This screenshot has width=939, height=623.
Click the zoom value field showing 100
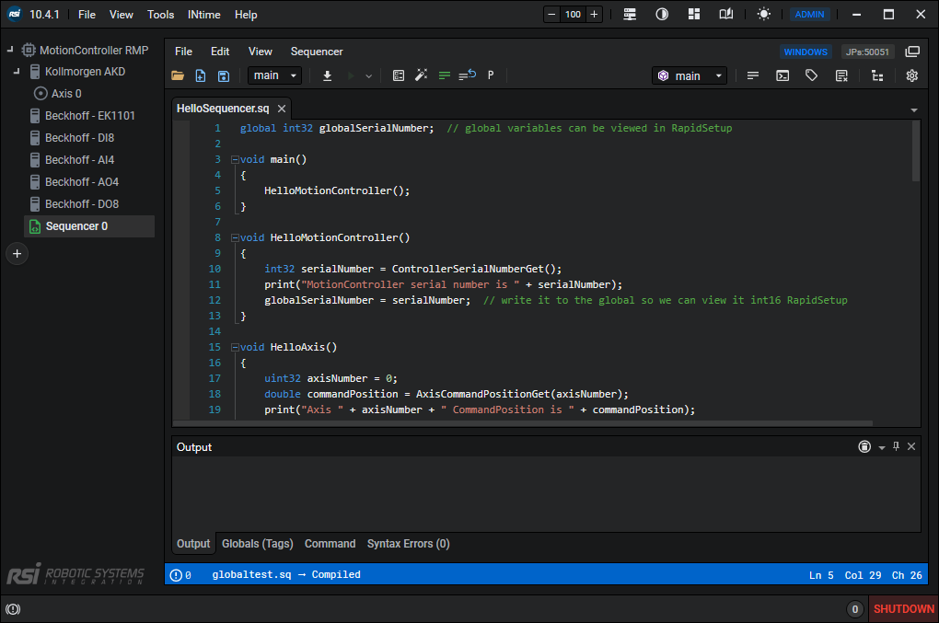click(x=574, y=15)
